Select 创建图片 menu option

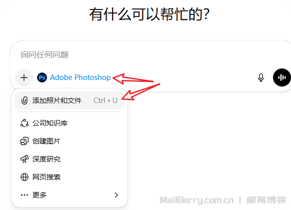(x=69, y=141)
